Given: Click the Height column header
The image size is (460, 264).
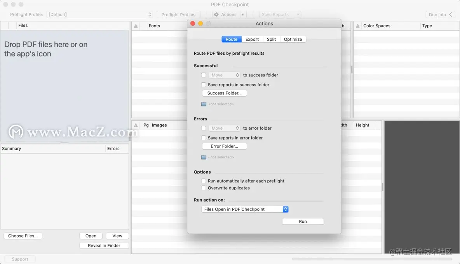Looking at the screenshot, I should tap(362, 125).
